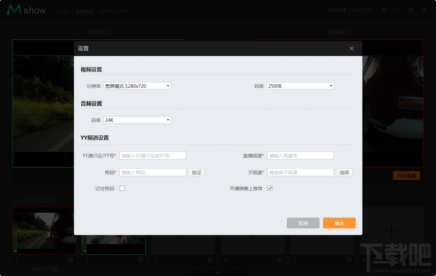Click the 邀请主播 link in title bar
This screenshot has height=276, width=436.
click(x=337, y=10)
